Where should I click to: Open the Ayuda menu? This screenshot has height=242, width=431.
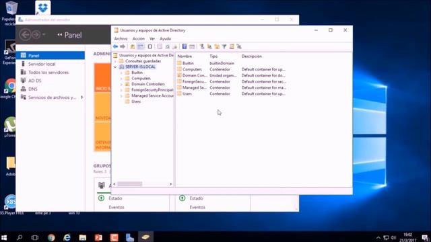(165, 39)
